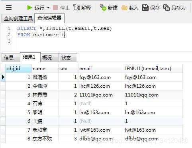Select cell 王振 in name column
This screenshot has height=148, width=192.
(x=45, y=121)
